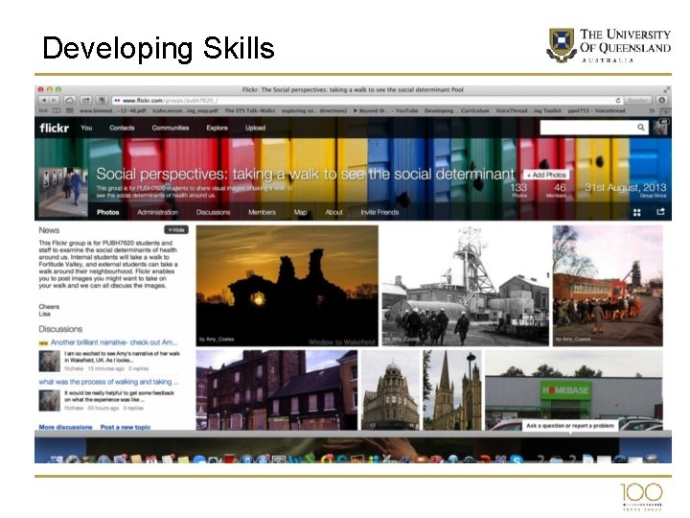Open 'what was the process of walking' discussion

click(108, 382)
